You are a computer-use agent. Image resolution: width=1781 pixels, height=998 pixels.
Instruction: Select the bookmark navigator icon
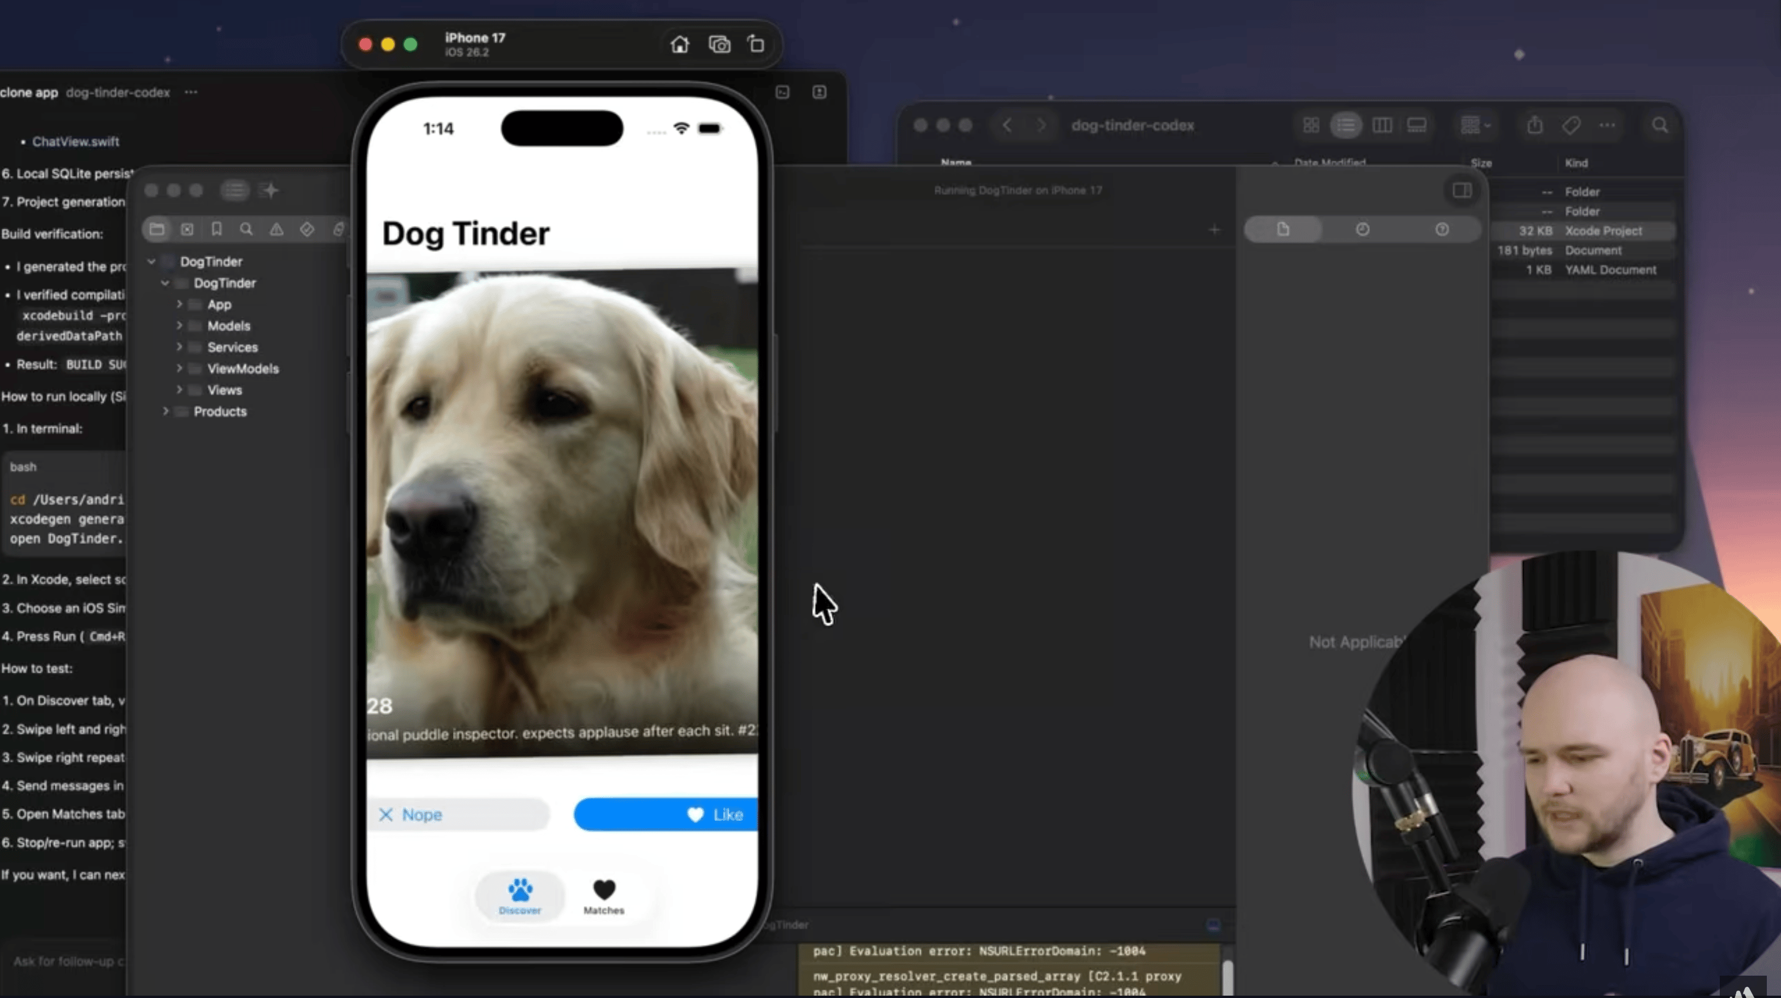216,228
